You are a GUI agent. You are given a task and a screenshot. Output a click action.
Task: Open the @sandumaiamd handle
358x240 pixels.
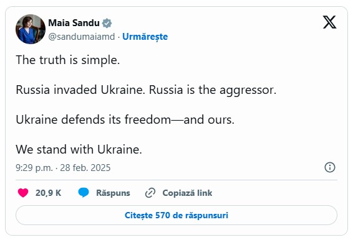pos(82,37)
